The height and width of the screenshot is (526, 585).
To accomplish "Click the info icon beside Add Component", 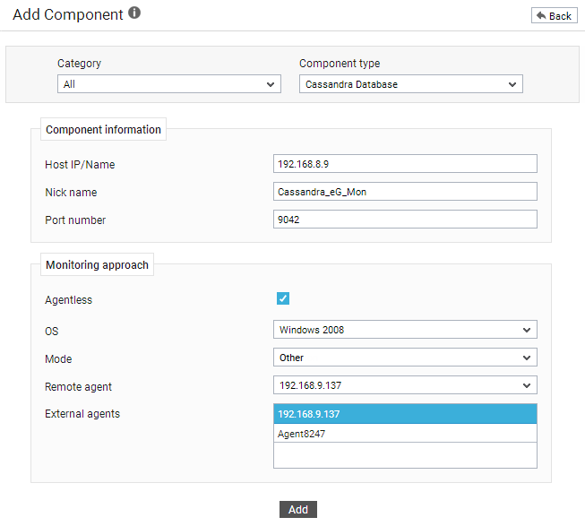I will (x=134, y=13).
